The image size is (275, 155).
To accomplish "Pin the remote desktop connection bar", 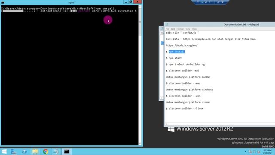I will pyautogui.click(x=202, y=2).
